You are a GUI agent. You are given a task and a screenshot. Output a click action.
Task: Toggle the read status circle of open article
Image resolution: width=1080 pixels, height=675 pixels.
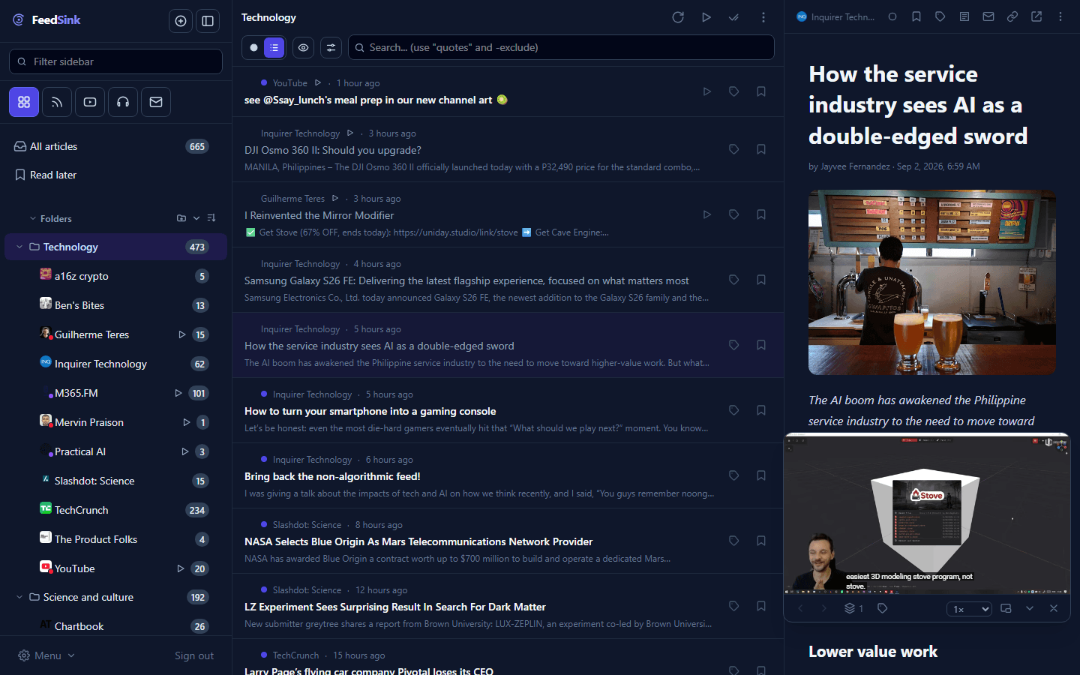[x=892, y=16]
